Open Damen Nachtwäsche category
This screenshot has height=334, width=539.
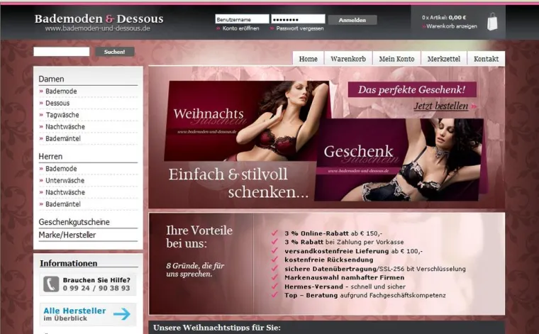pos(65,127)
